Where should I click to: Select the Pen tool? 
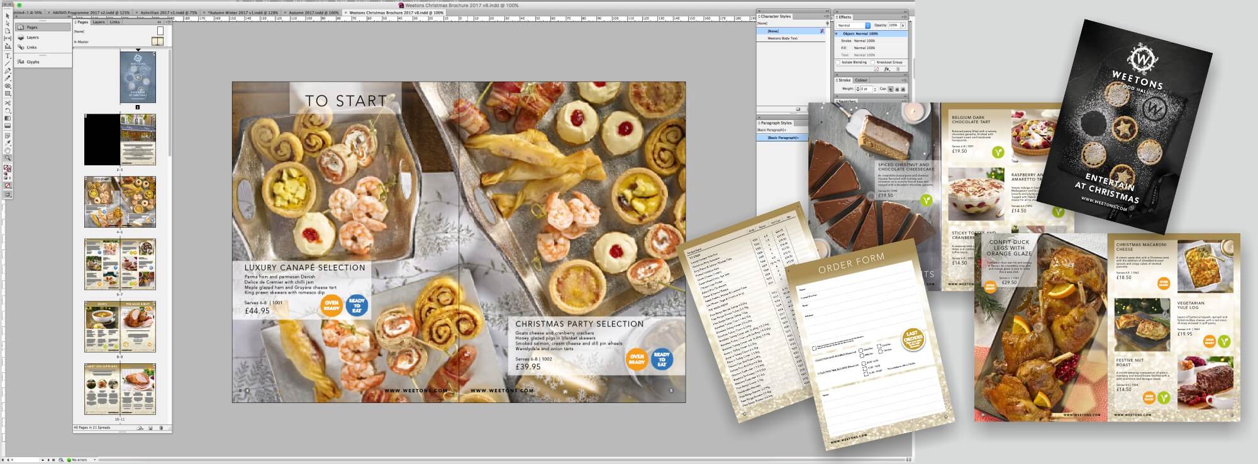tap(8, 71)
